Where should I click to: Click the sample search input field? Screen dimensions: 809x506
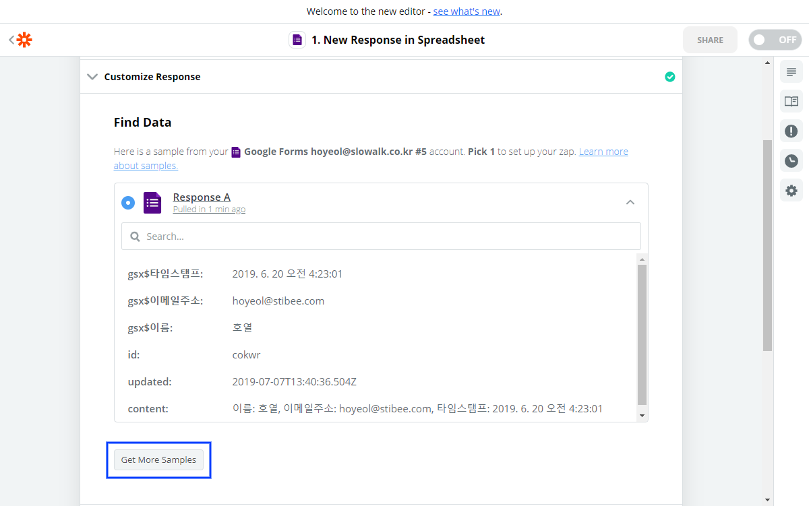click(381, 236)
